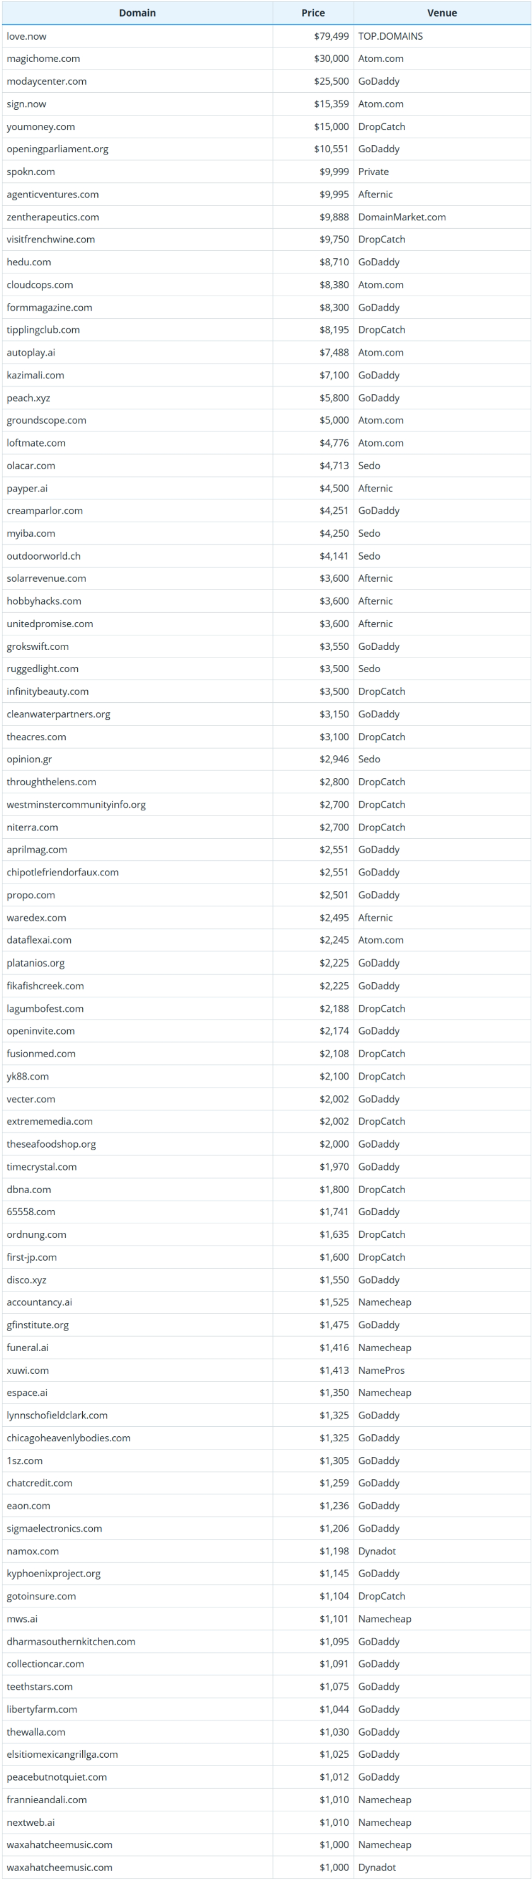The height and width of the screenshot is (1880, 532).
Task: Select the dharmasouthernkitchen.com row
Action: pyautogui.click(x=71, y=1641)
